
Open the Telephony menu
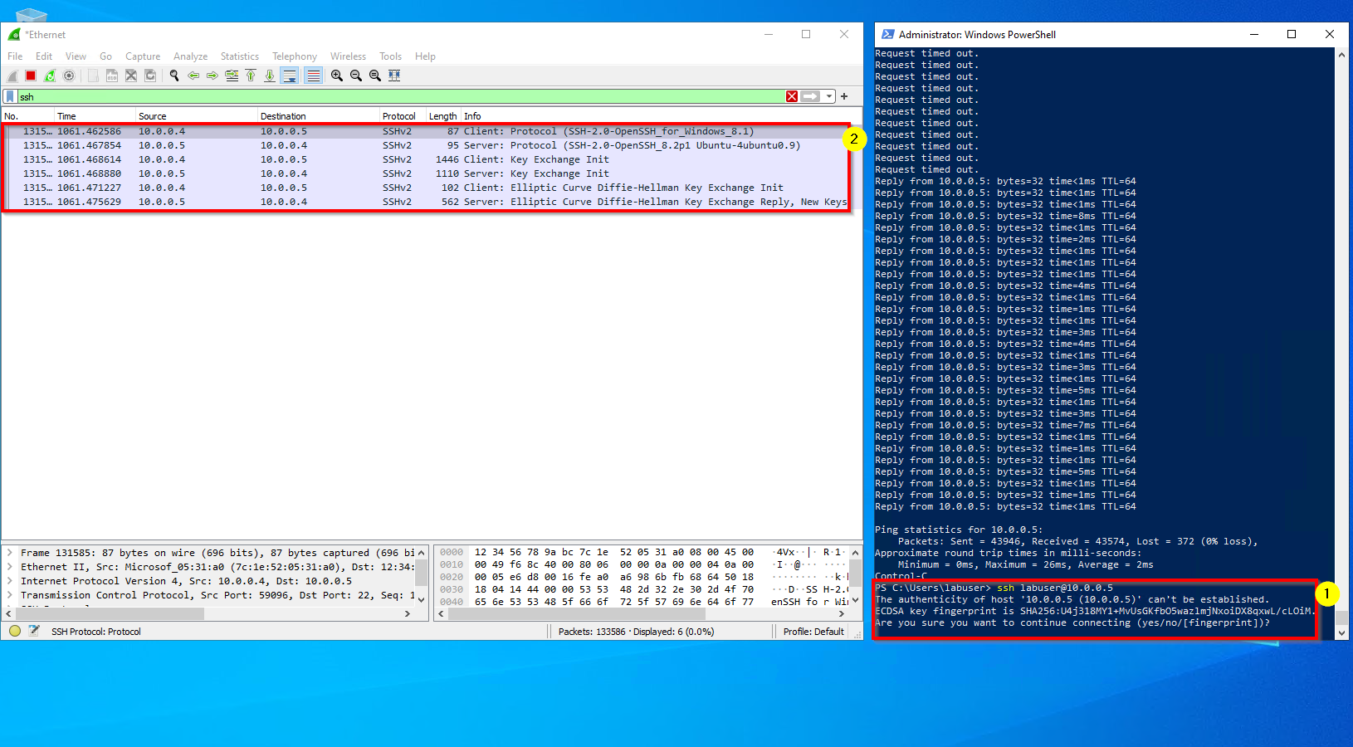click(x=295, y=56)
